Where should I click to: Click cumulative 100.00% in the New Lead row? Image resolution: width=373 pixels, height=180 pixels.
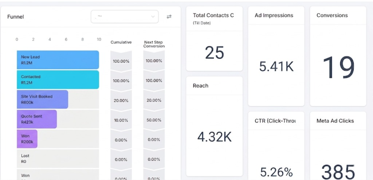[x=121, y=61]
